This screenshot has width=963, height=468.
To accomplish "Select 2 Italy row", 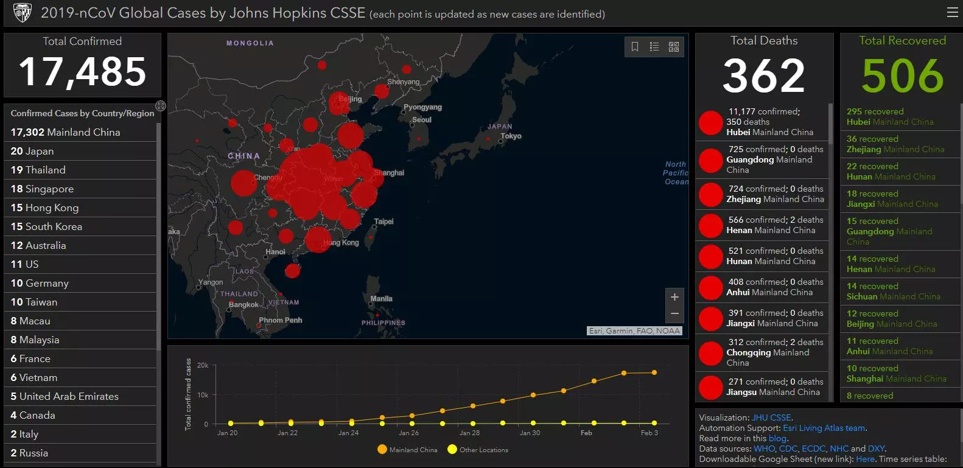I will point(80,434).
